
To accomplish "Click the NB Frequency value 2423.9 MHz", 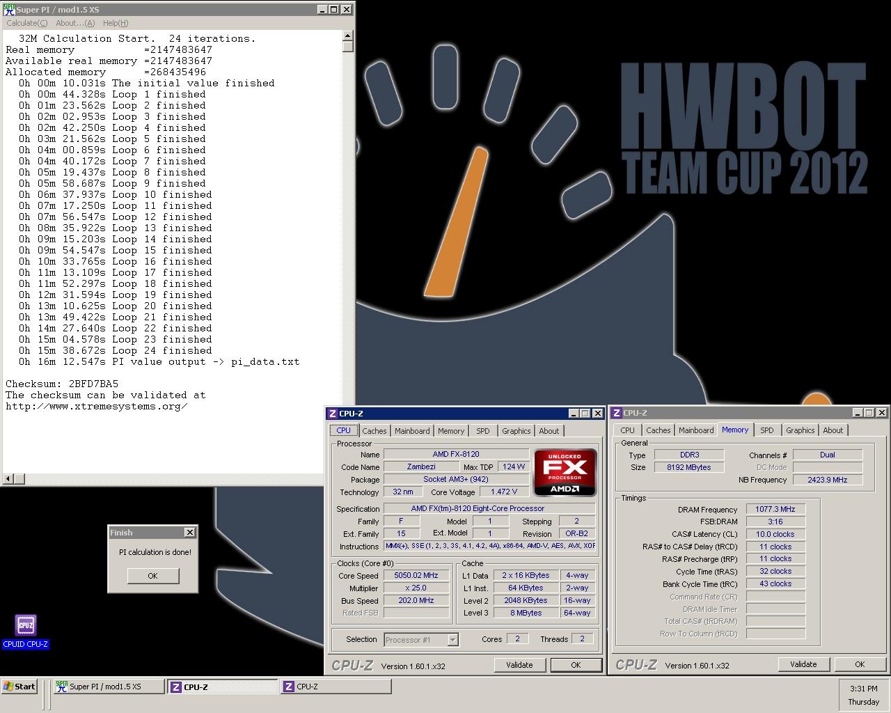I will (828, 480).
